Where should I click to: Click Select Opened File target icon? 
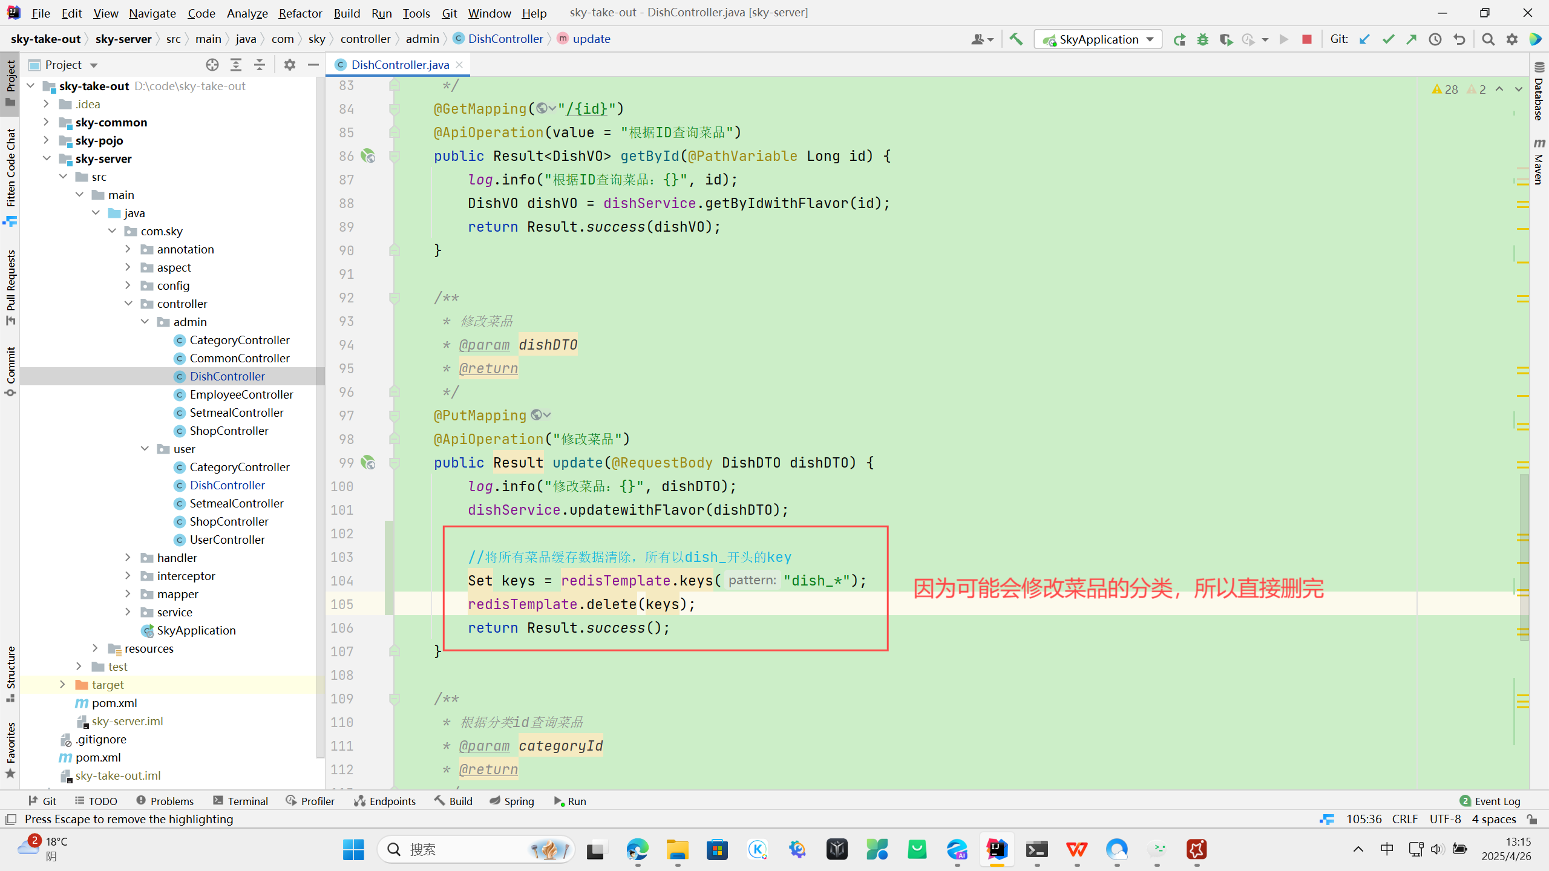click(212, 65)
